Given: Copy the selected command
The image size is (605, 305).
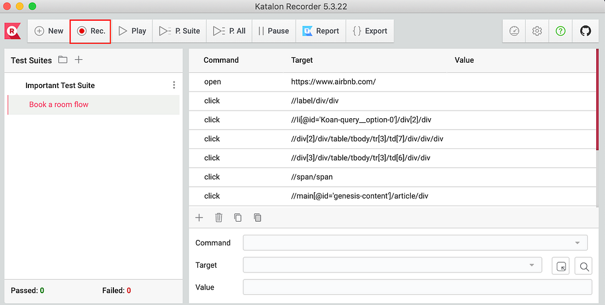Looking at the screenshot, I should point(238,218).
